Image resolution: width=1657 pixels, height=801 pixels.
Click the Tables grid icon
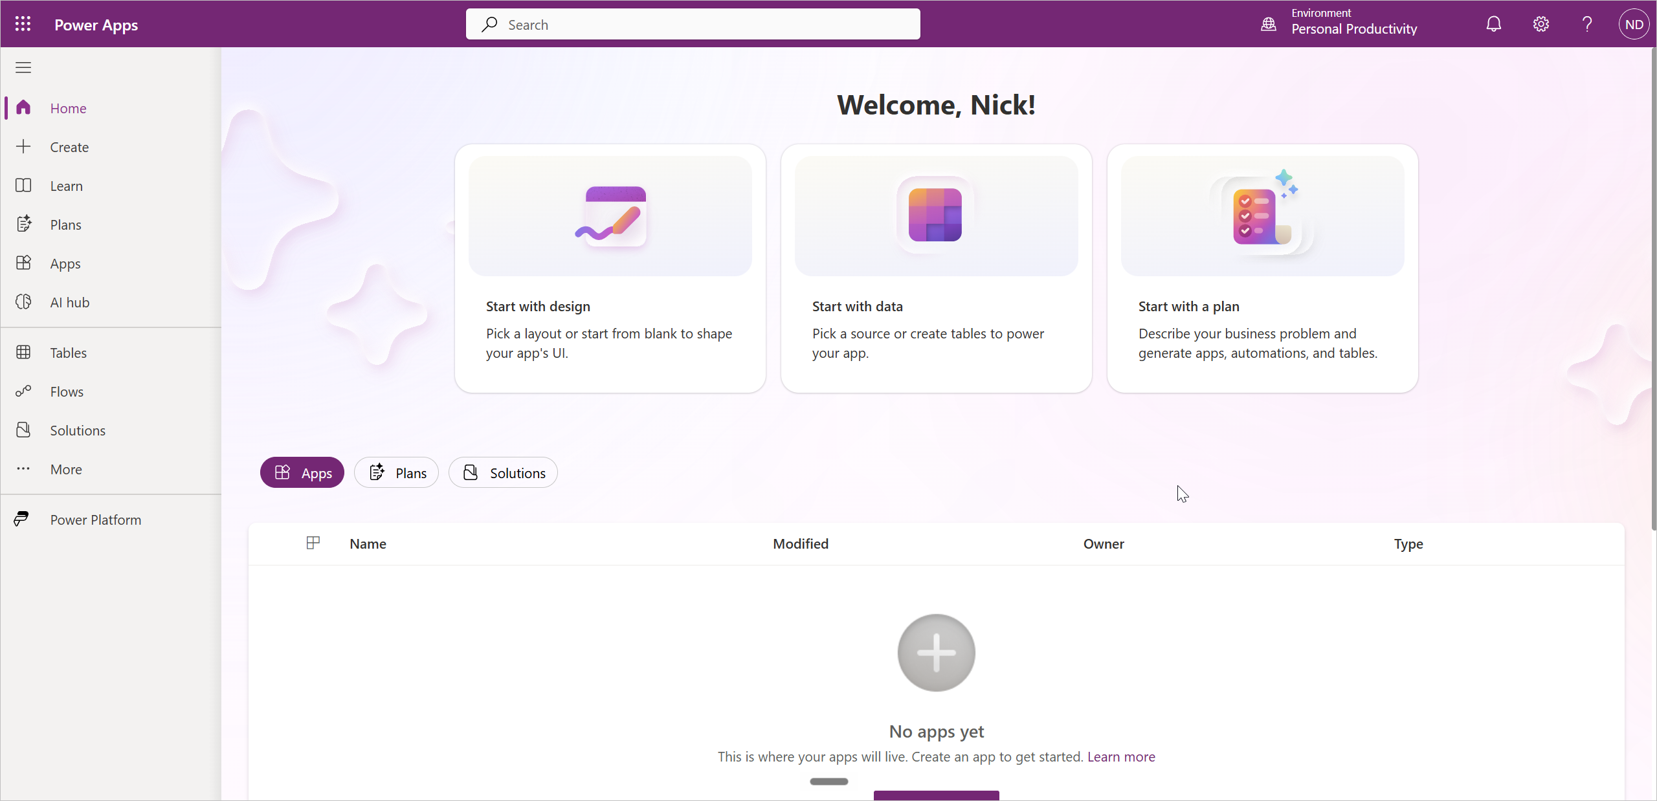click(x=23, y=352)
